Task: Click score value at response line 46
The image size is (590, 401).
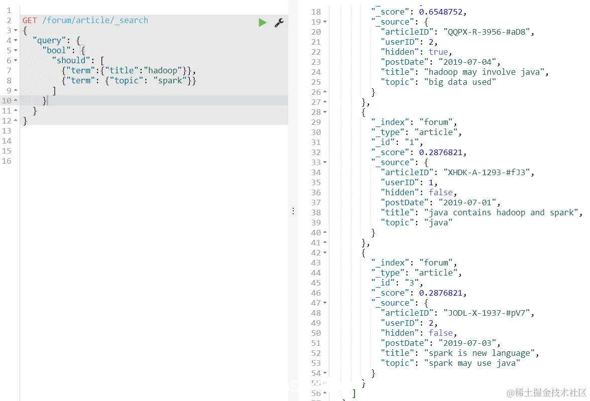Action: (441, 293)
